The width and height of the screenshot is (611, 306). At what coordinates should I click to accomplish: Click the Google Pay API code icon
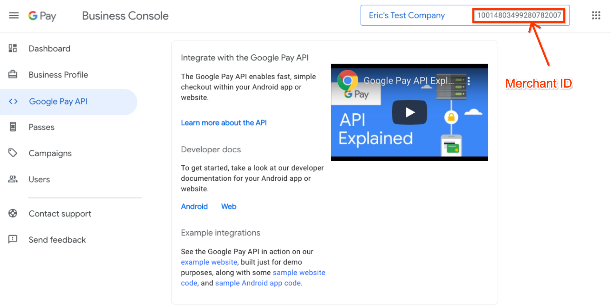click(13, 101)
